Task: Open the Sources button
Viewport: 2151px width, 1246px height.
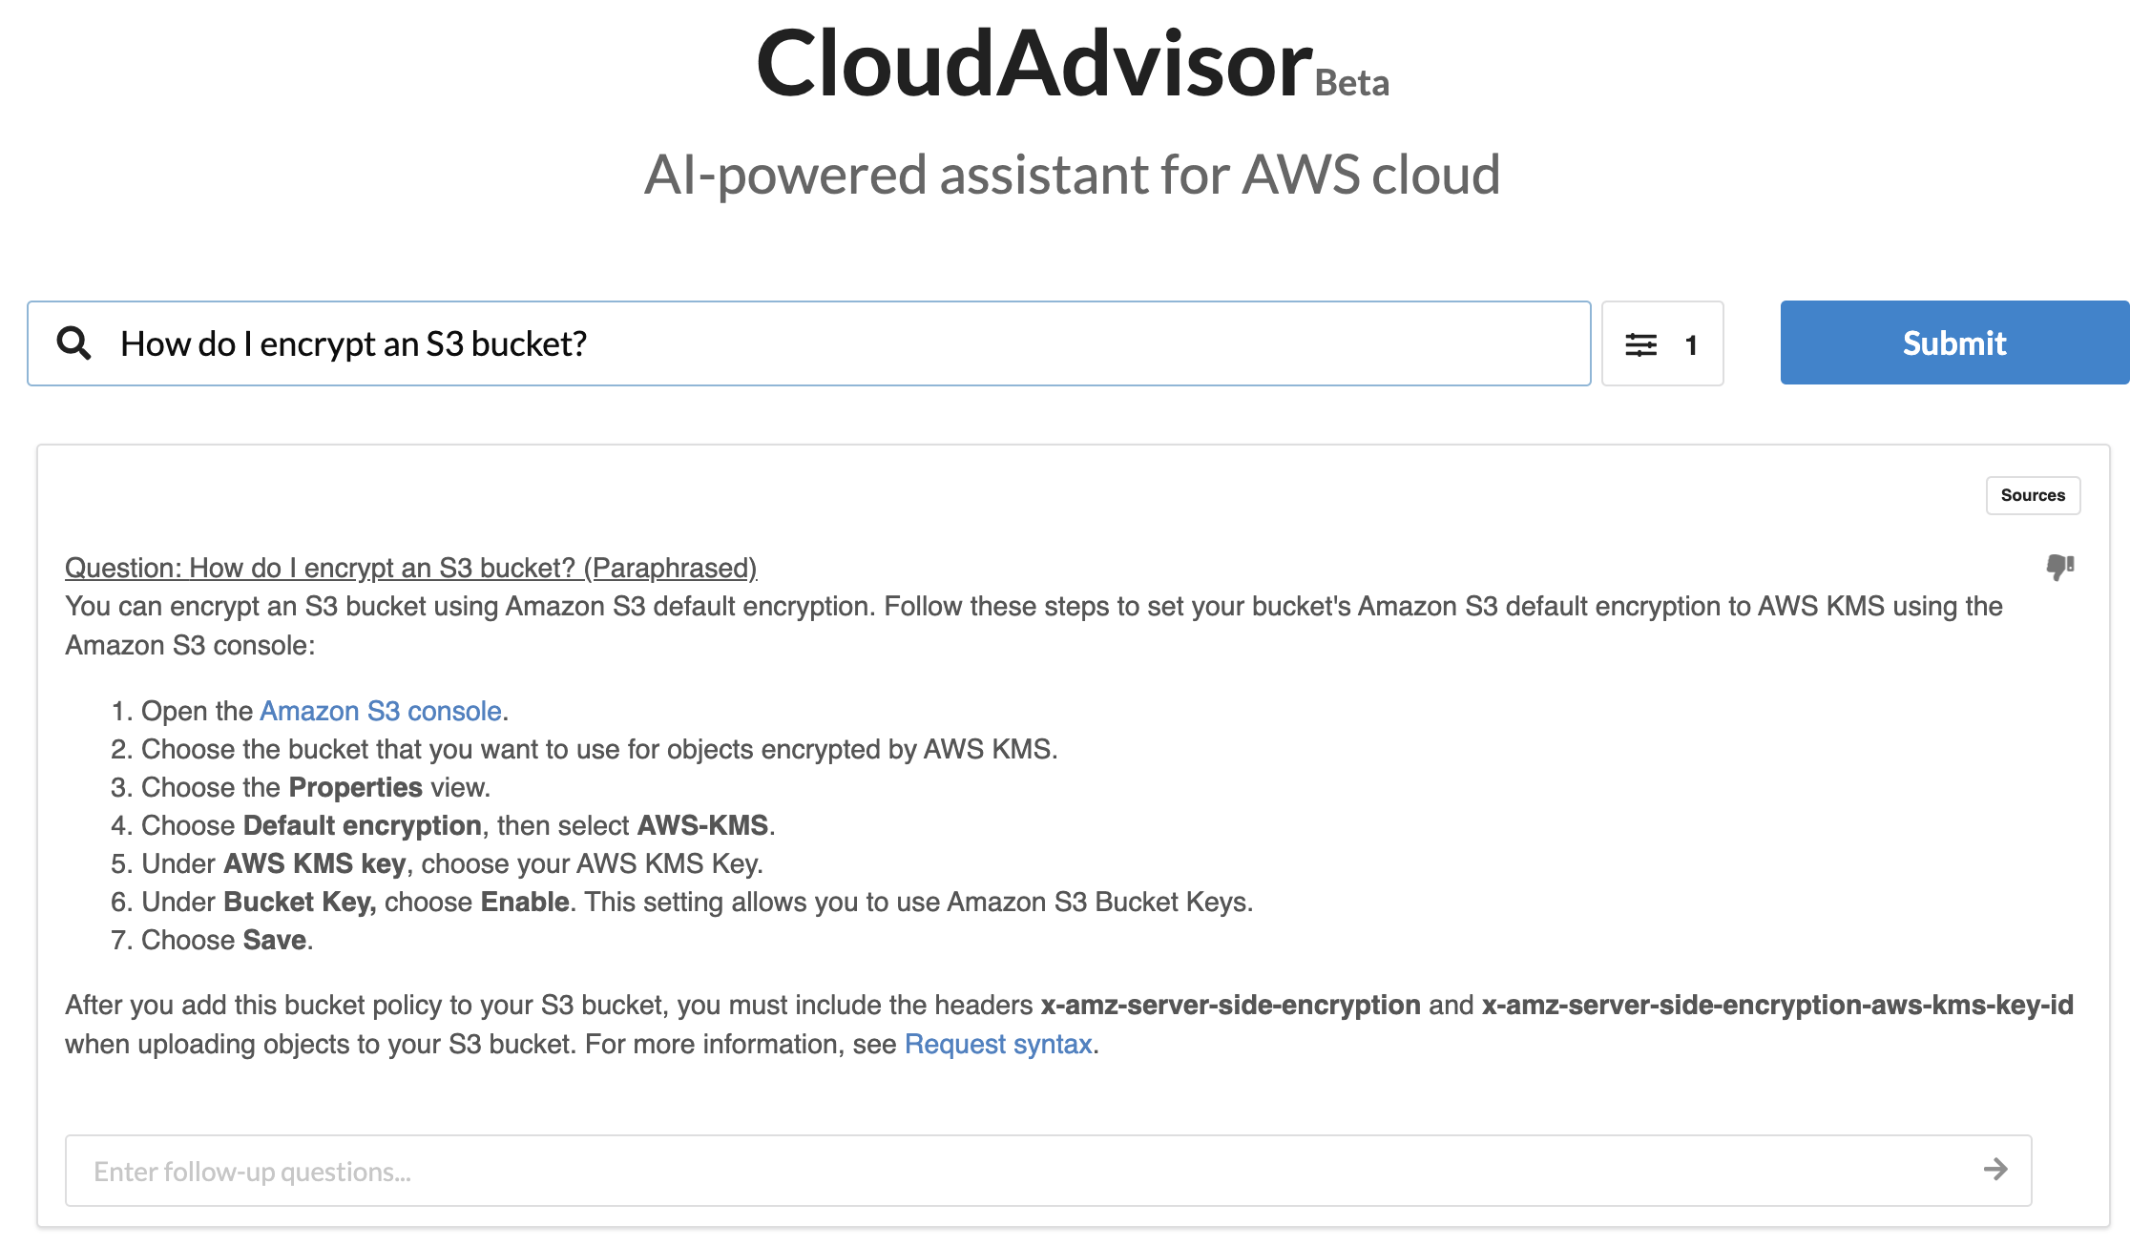Action: (x=2033, y=495)
